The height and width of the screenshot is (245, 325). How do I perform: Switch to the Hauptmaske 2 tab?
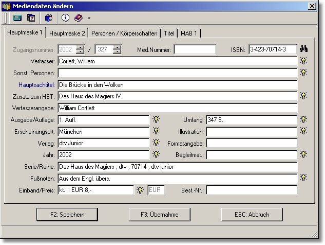point(67,33)
